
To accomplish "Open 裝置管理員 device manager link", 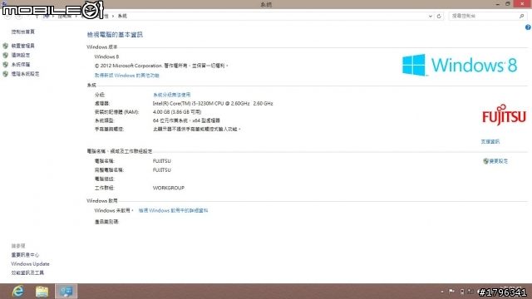I will pos(22,46).
